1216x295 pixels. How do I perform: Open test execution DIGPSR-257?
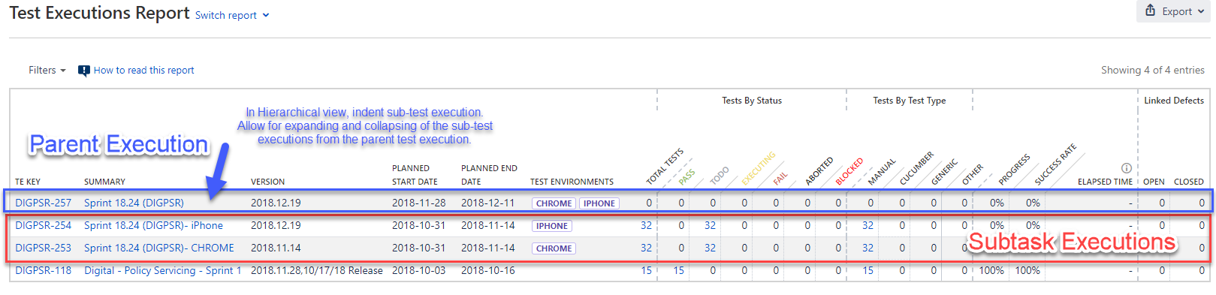(44, 203)
